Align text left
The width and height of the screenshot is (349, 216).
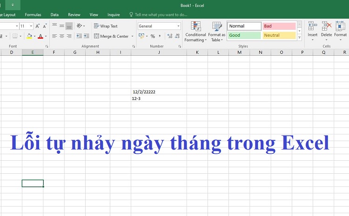(x=54, y=36)
